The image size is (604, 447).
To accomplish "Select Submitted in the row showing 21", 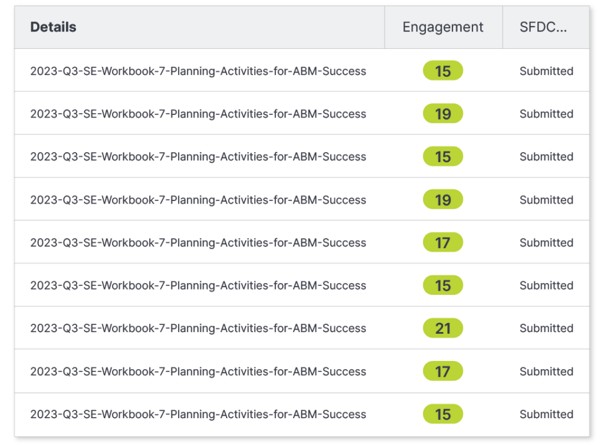I will pos(546,328).
